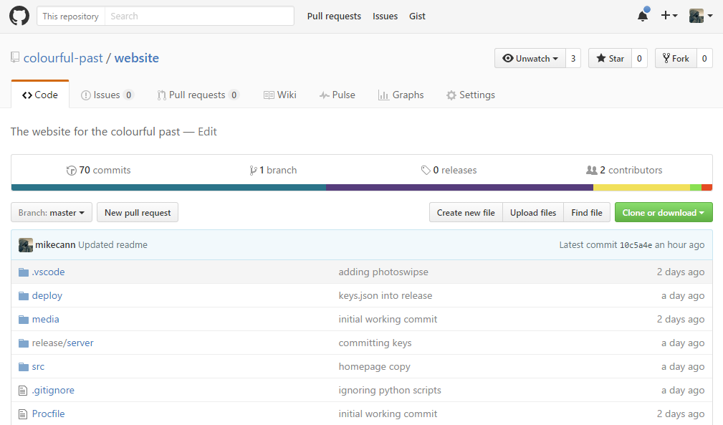The width and height of the screenshot is (723, 425).
Task: Expand the plus create-new dropdown
Action: click(x=669, y=16)
